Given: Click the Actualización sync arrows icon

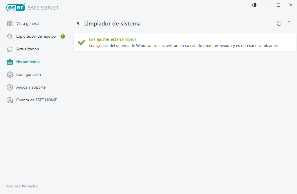Looking at the screenshot, I should [x=10, y=49].
